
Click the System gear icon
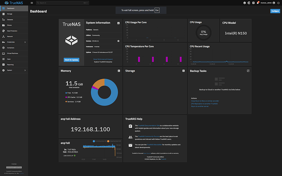[x=3, y=70]
